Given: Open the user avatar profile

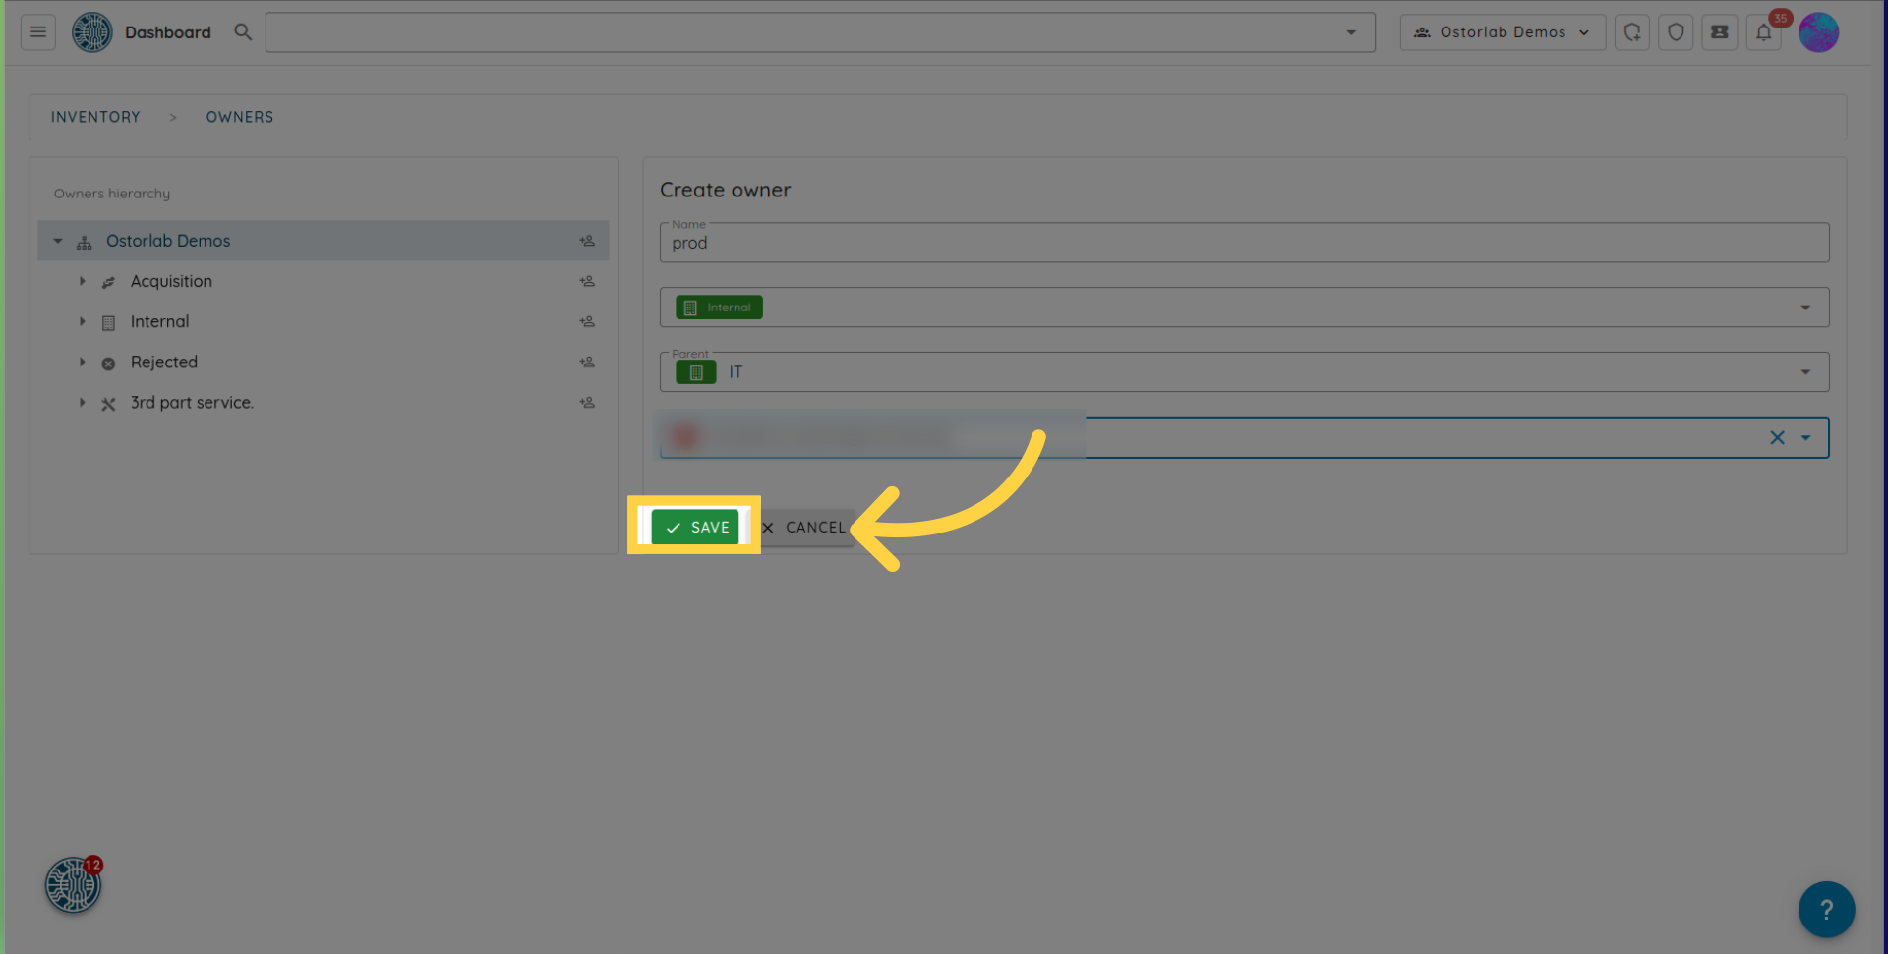Looking at the screenshot, I should [1818, 32].
